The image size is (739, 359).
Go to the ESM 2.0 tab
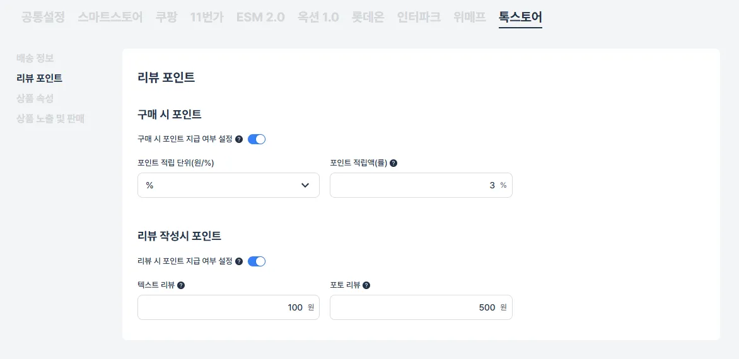coord(260,18)
